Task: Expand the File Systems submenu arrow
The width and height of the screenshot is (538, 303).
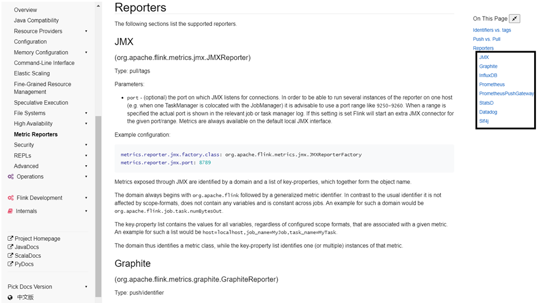Action: (86, 113)
